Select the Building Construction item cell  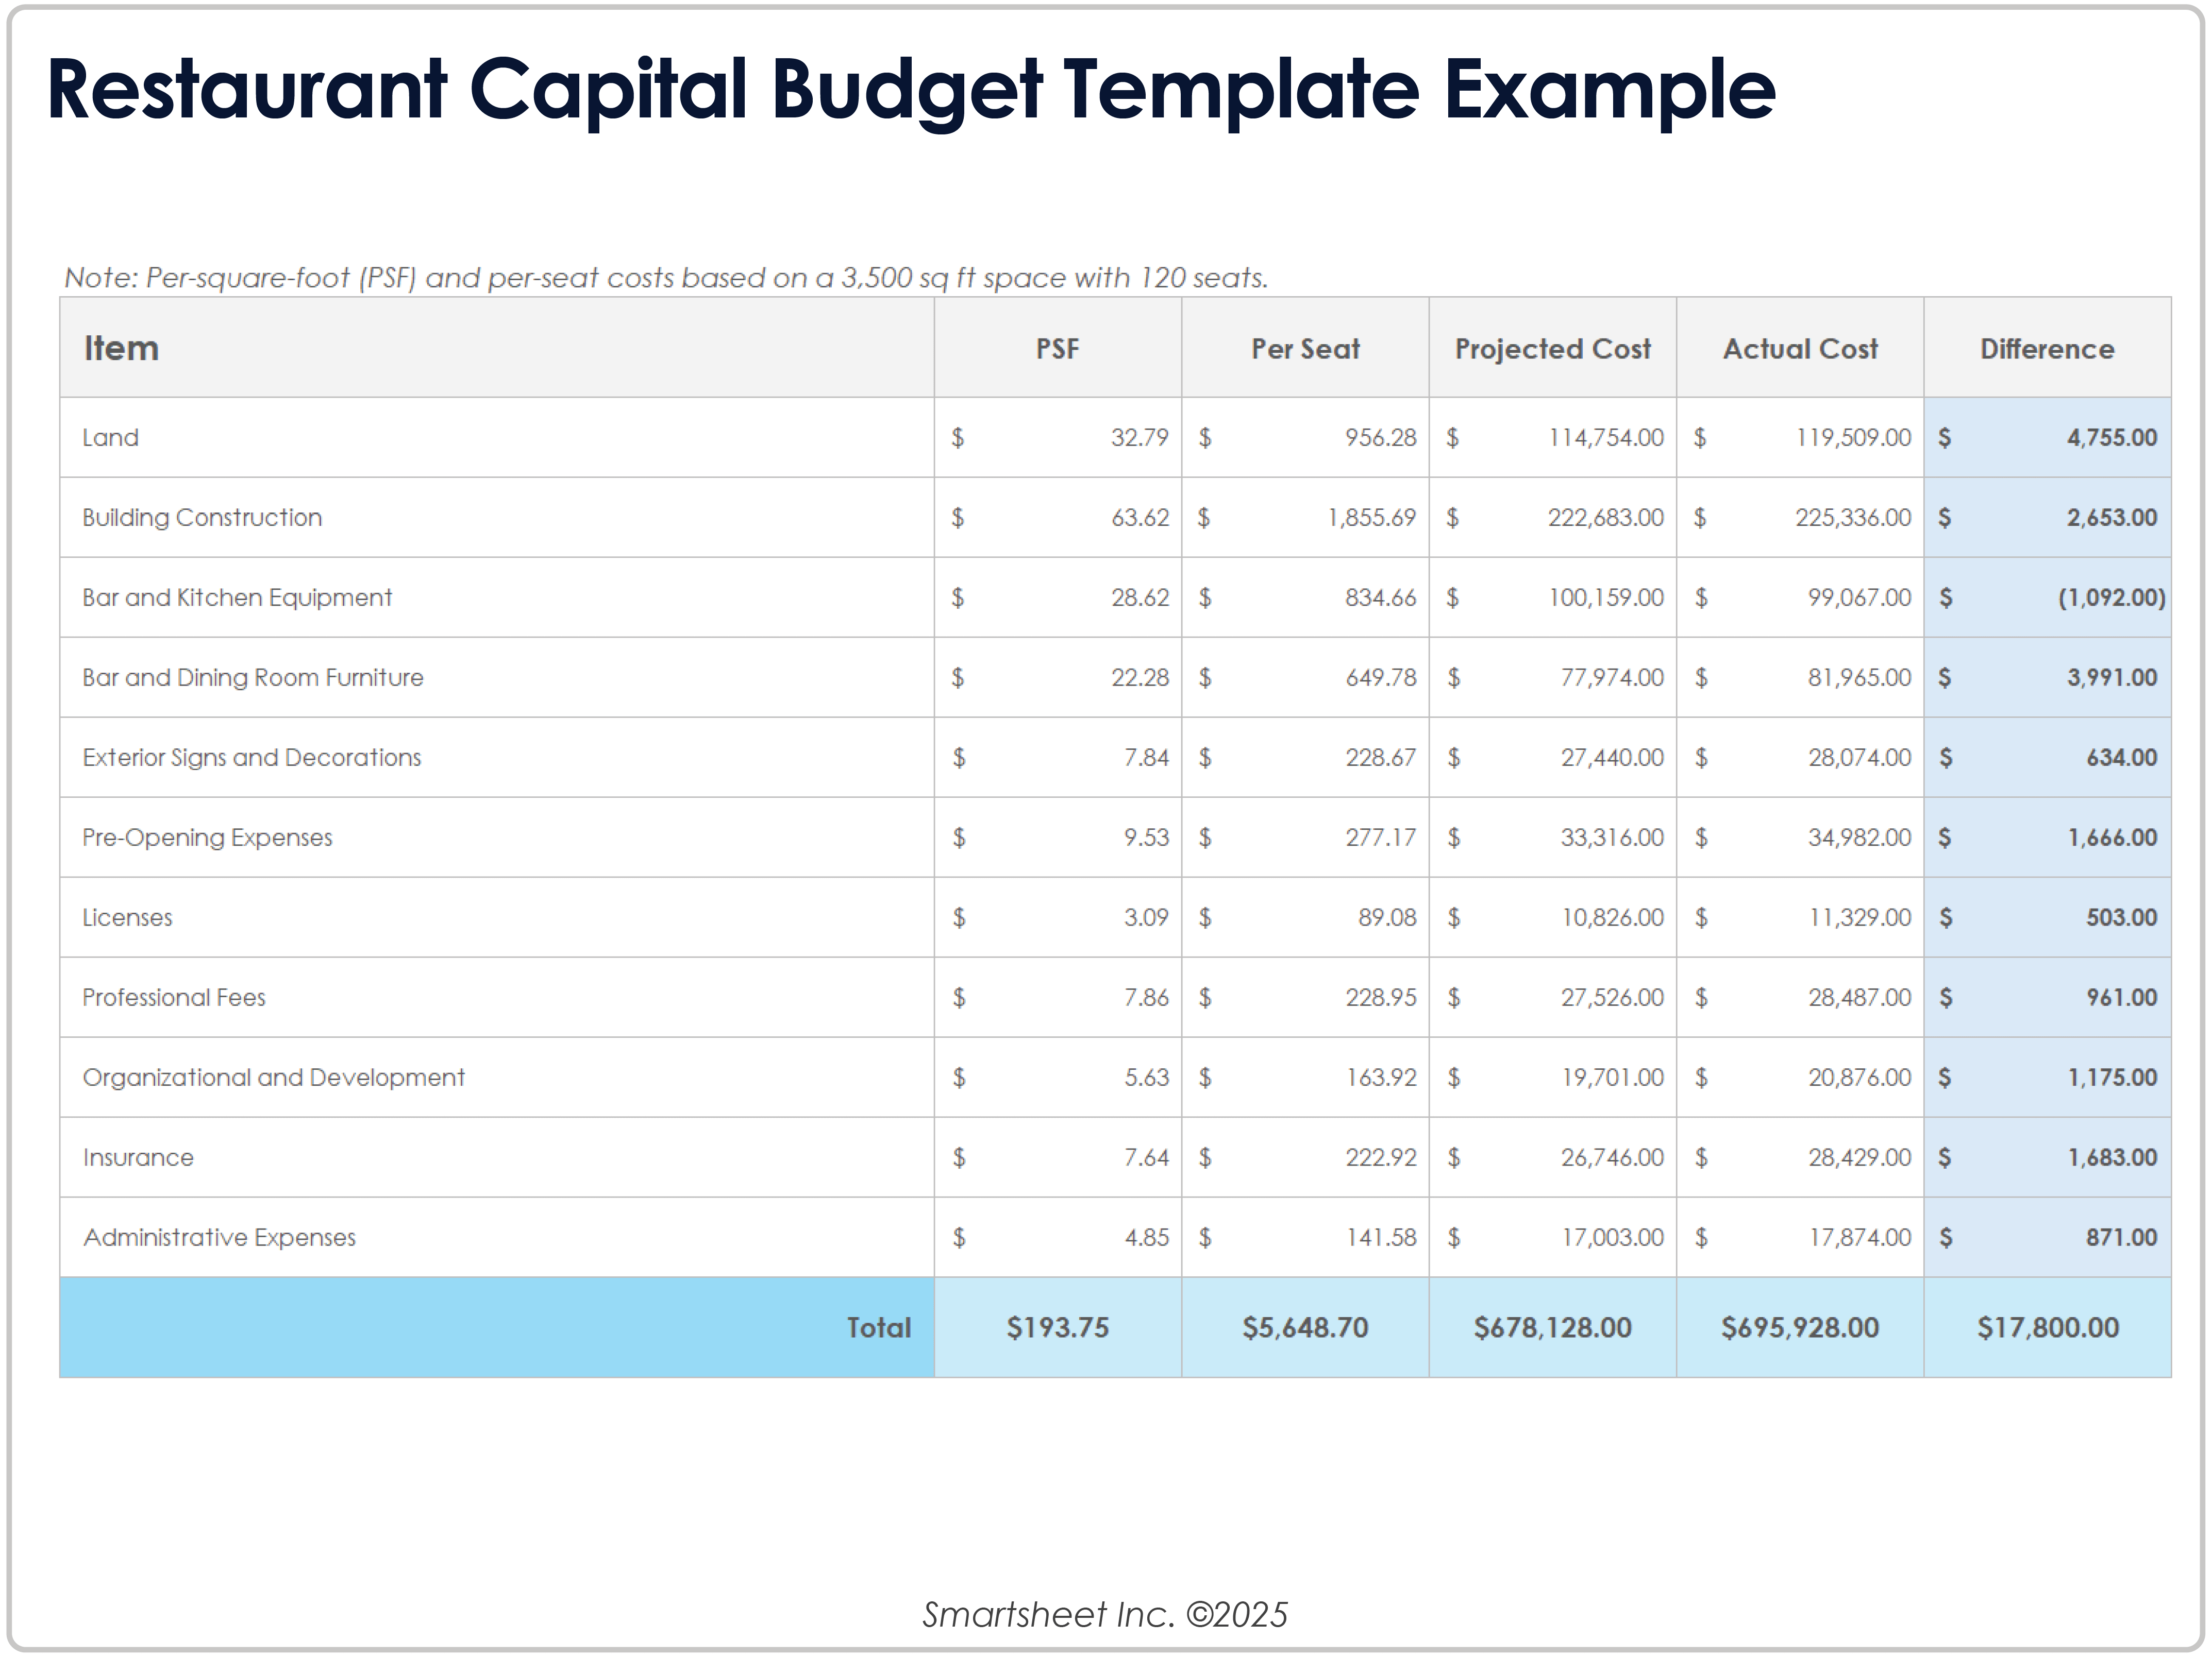pos(202,518)
